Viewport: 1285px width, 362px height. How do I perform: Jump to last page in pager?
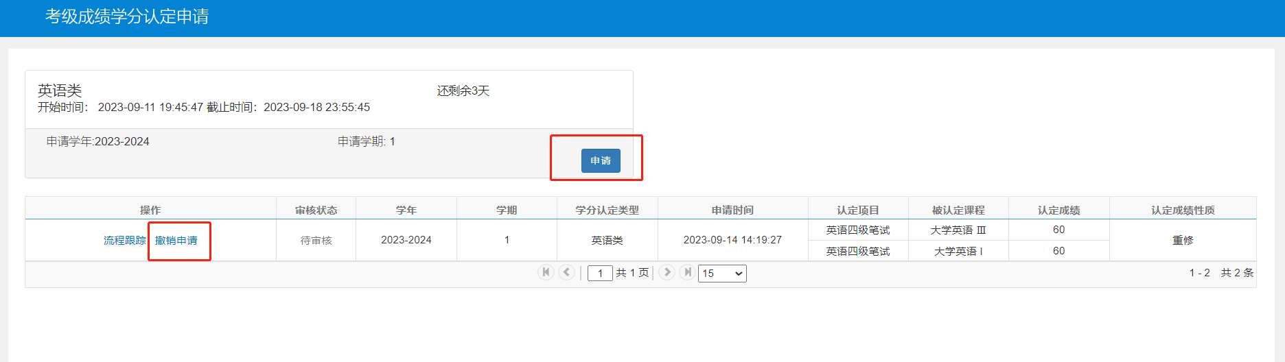[687, 272]
